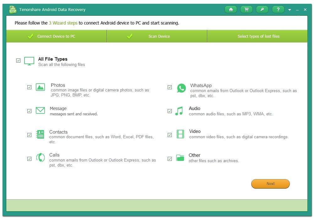Viewport: 314px width, 220px height.
Task: Click the Photos picture icon
Action: pos(40,87)
